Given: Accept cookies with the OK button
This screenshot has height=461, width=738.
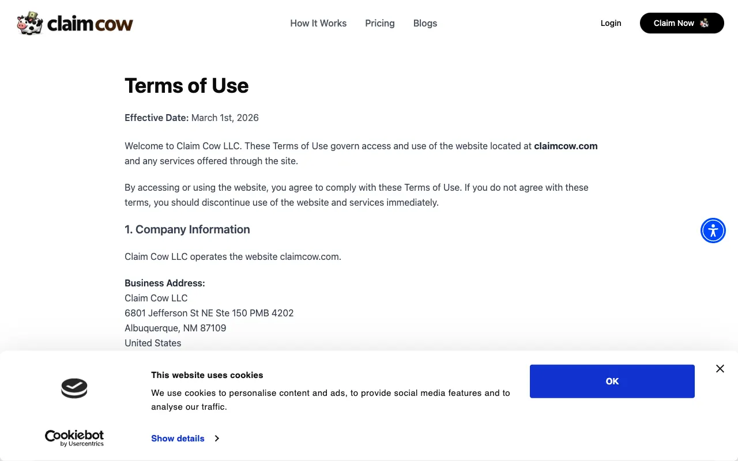Looking at the screenshot, I should click(x=612, y=381).
